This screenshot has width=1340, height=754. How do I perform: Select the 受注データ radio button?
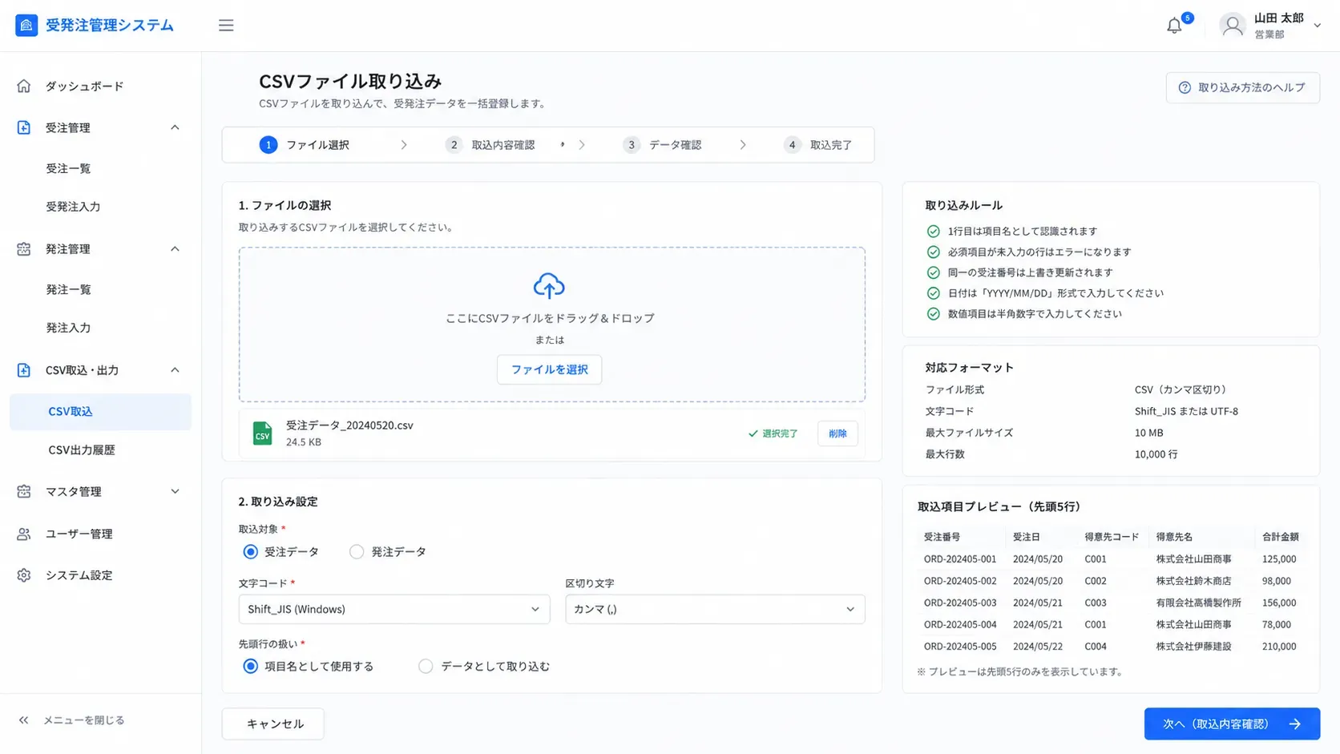pyautogui.click(x=251, y=552)
